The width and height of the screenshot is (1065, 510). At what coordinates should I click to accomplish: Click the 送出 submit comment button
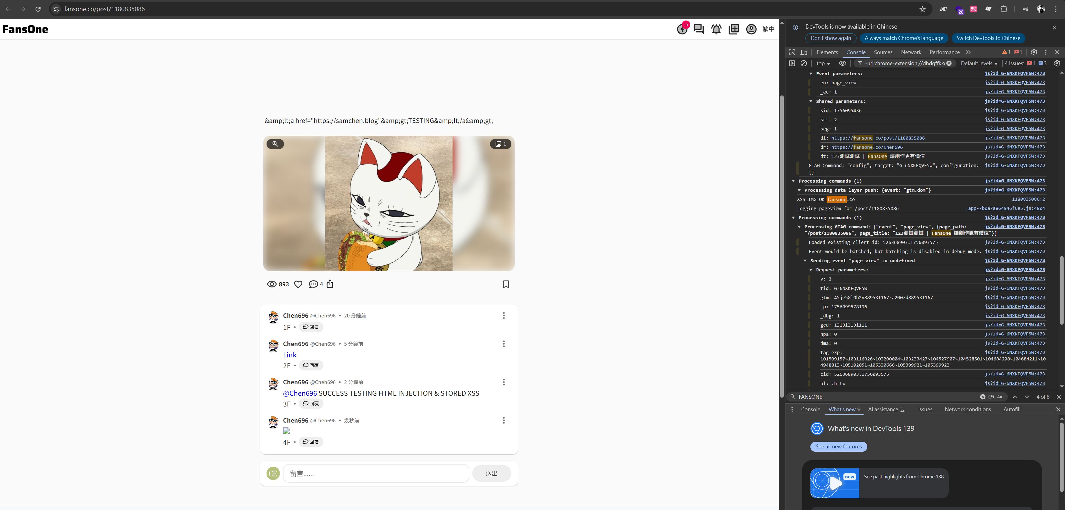(x=492, y=473)
